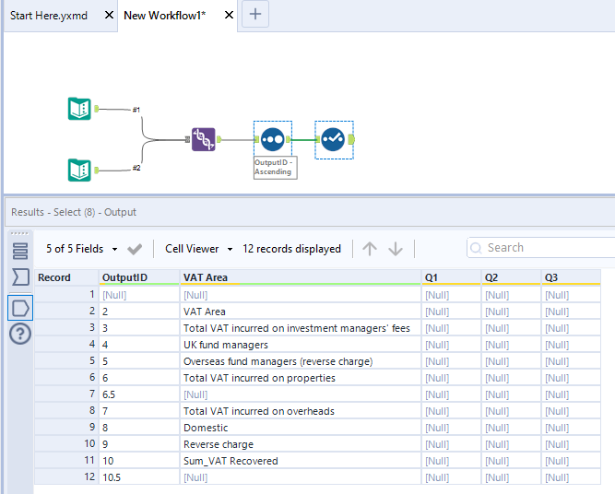615x494 pixels.
Task: Add a new workflow tab
Action: pos(255,15)
